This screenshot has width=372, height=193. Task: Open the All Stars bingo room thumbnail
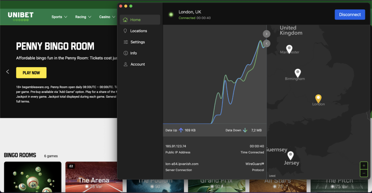click(278, 186)
